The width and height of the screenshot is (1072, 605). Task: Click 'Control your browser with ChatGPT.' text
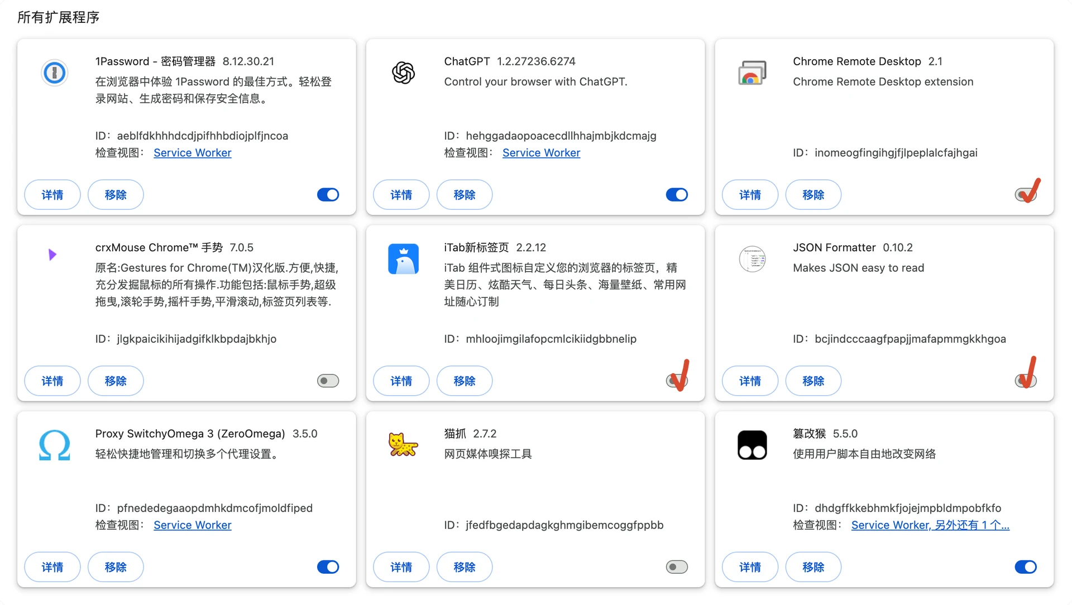(535, 81)
